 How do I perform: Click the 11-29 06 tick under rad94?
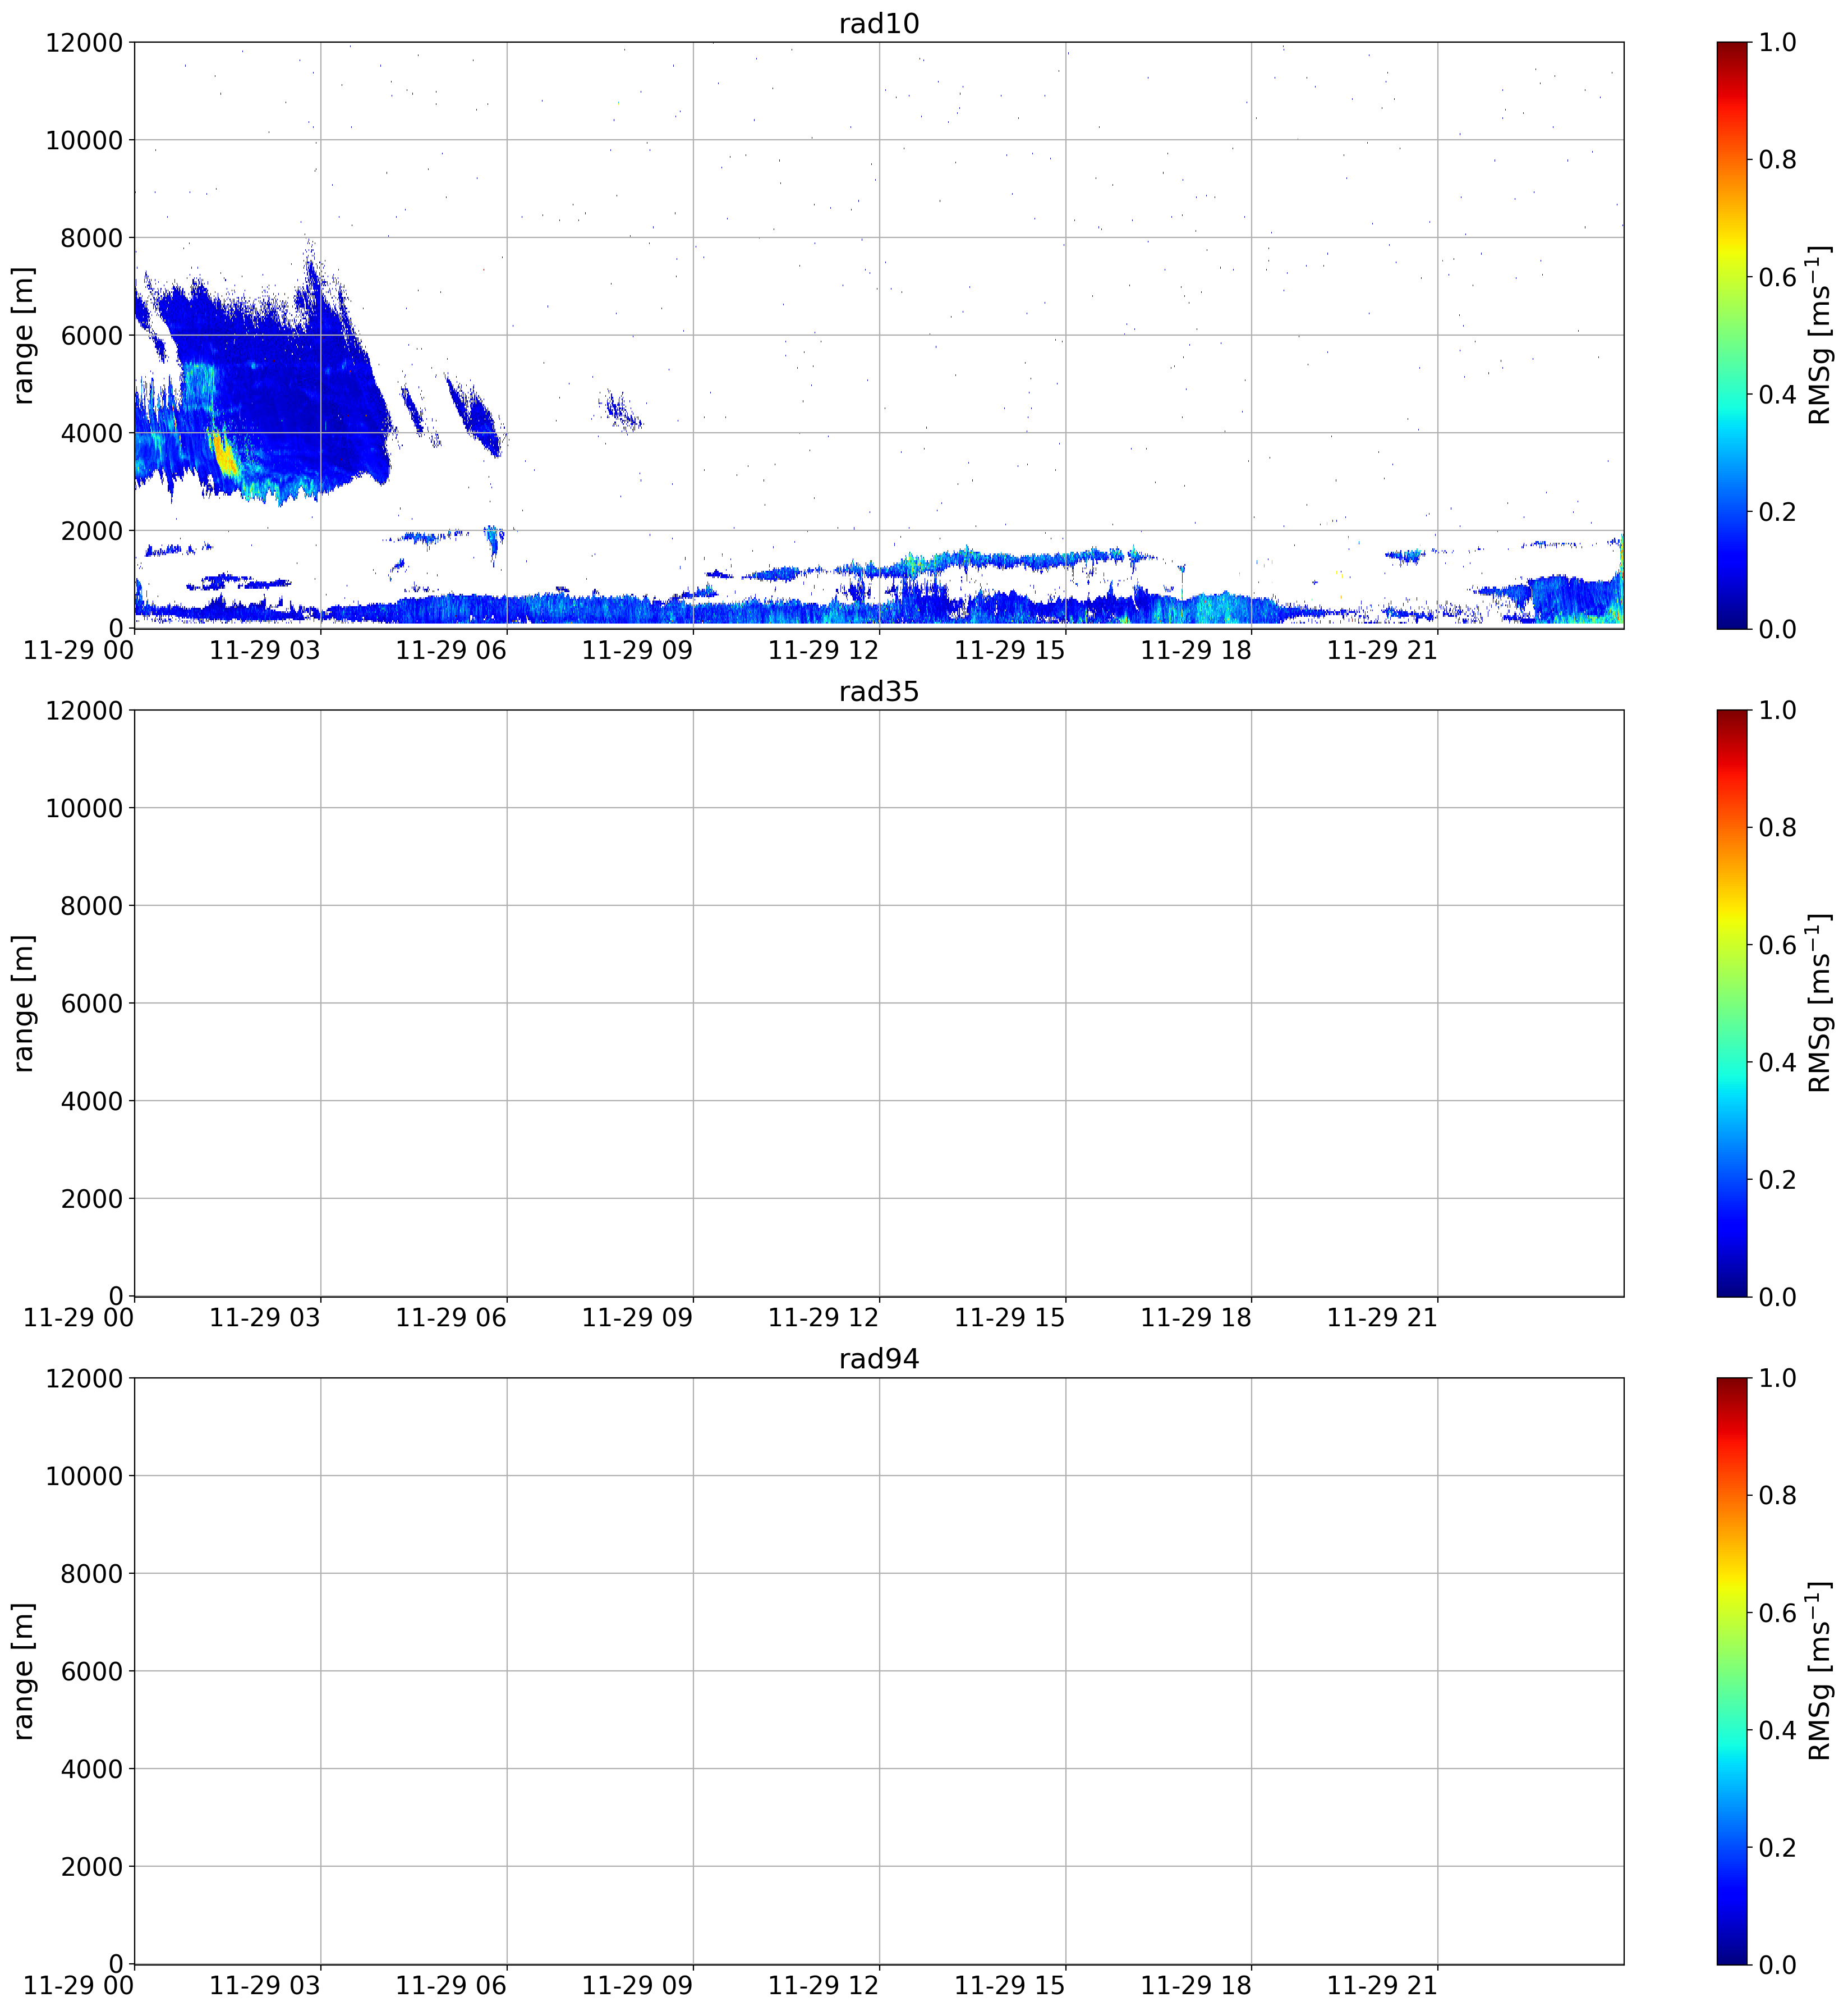451,1986
